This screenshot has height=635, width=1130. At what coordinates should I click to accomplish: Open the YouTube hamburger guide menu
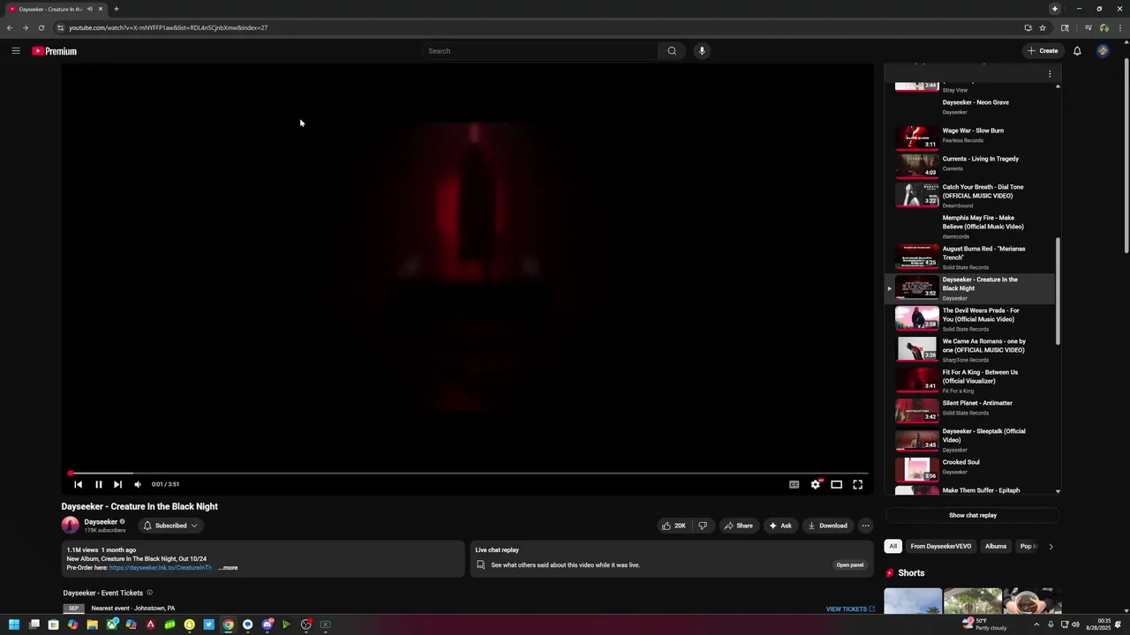(16, 51)
